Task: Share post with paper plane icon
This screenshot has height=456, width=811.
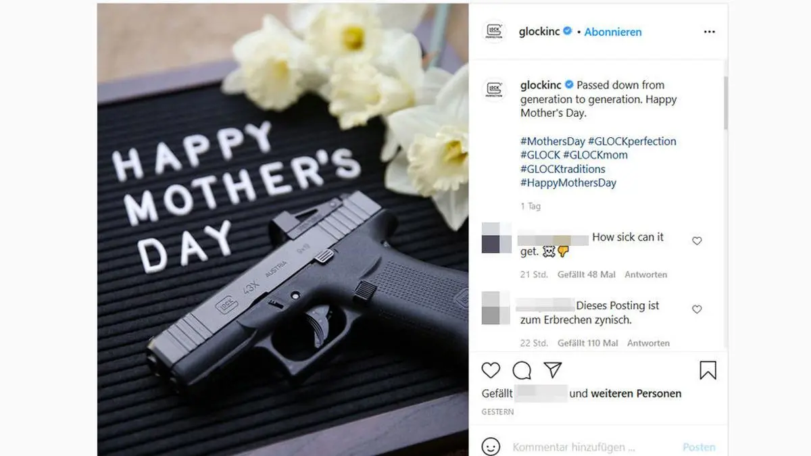Action: [553, 370]
